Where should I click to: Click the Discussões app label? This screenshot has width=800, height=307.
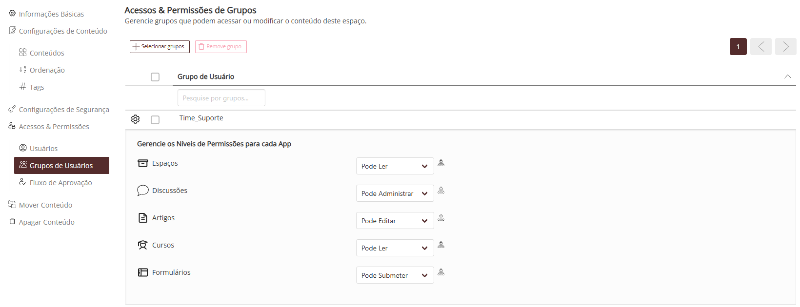click(x=170, y=191)
